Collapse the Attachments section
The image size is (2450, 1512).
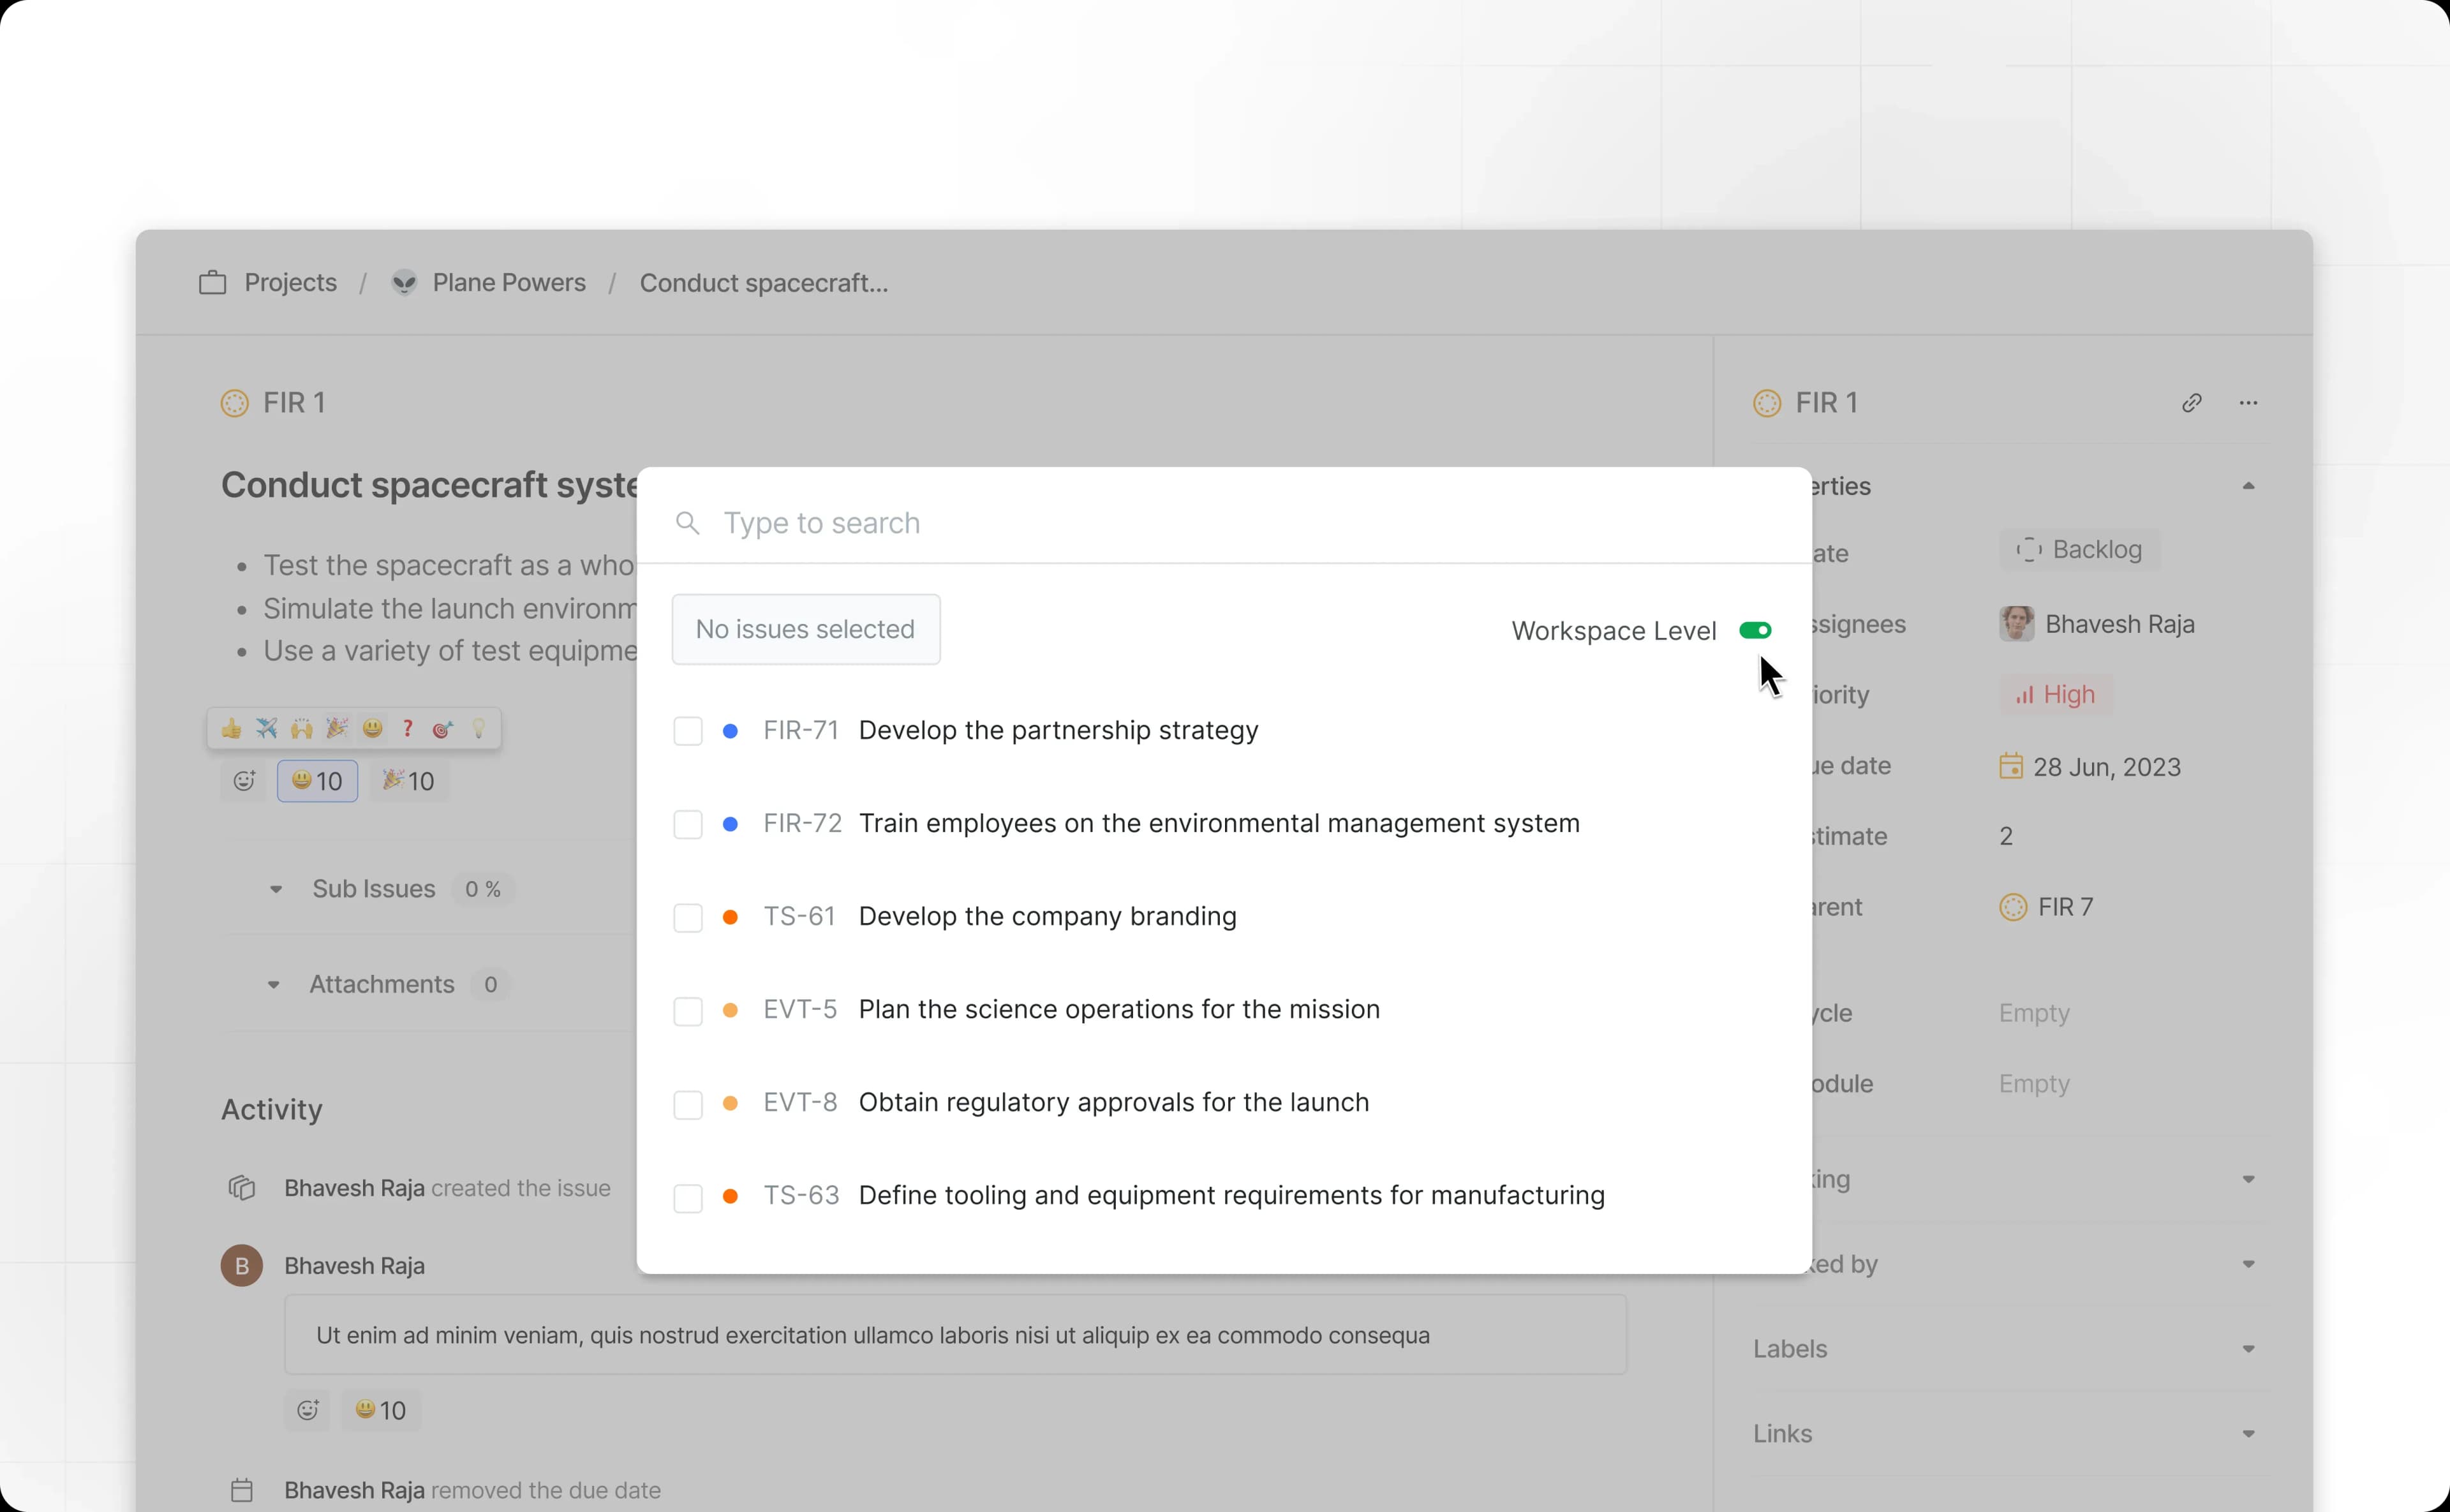[274, 985]
